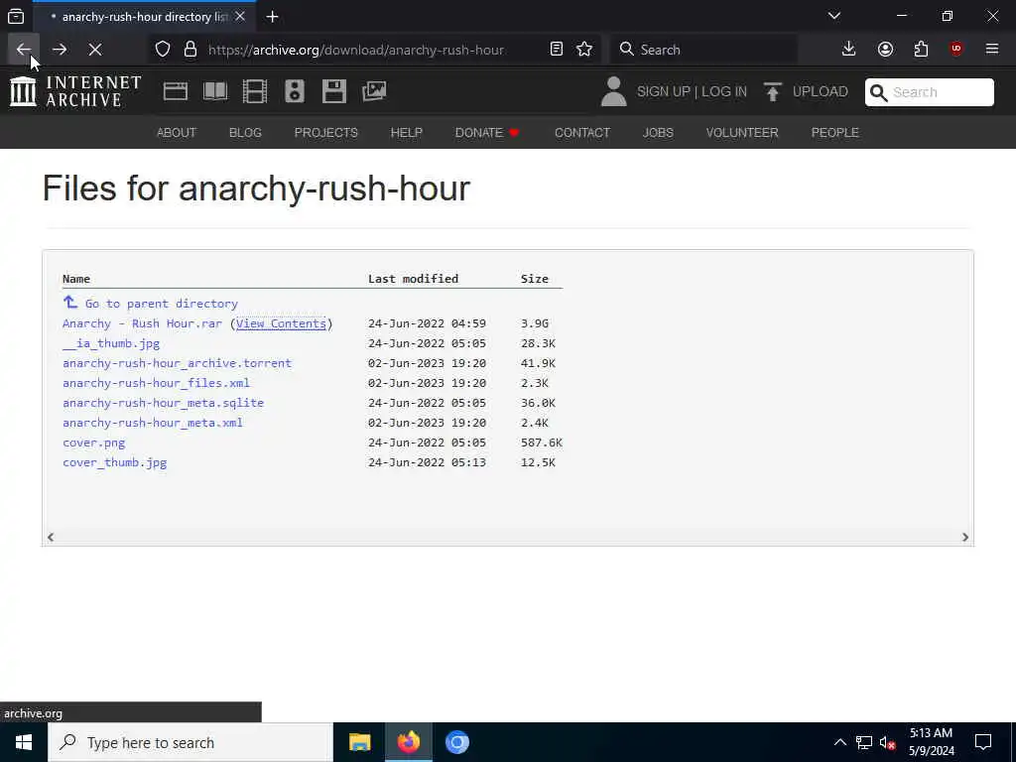Click listing scrollbar right arrow
Screen dimensions: 1016x762
[964, 537]
